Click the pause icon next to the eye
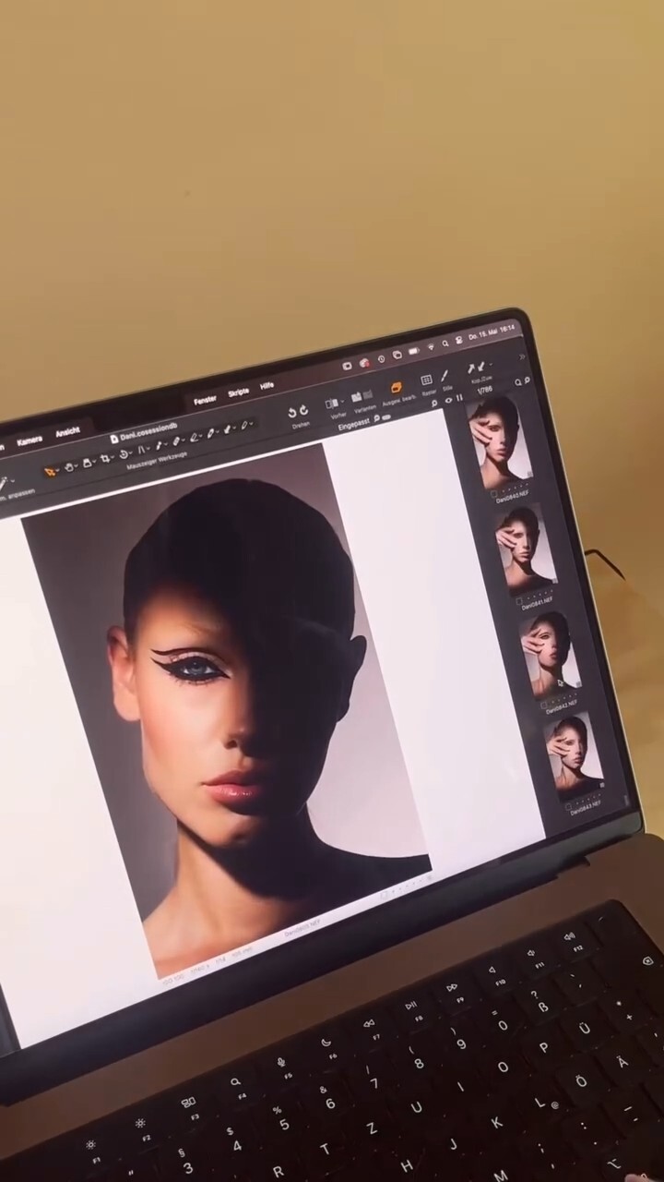 459,397
